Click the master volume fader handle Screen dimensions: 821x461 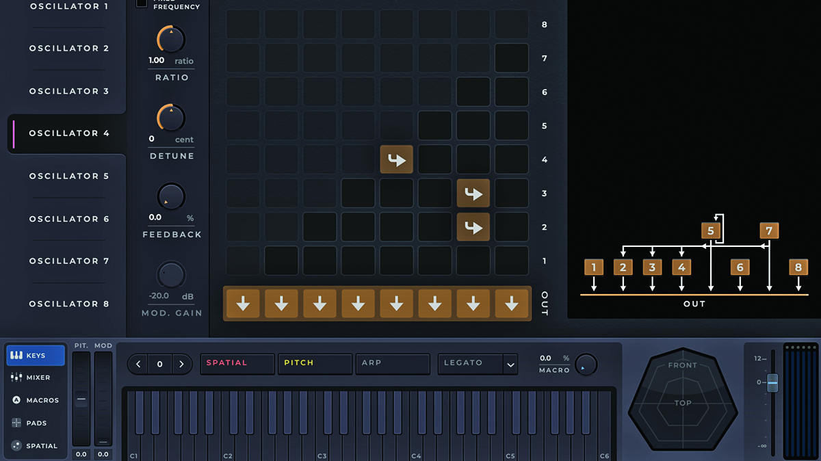tap(772, 383)
